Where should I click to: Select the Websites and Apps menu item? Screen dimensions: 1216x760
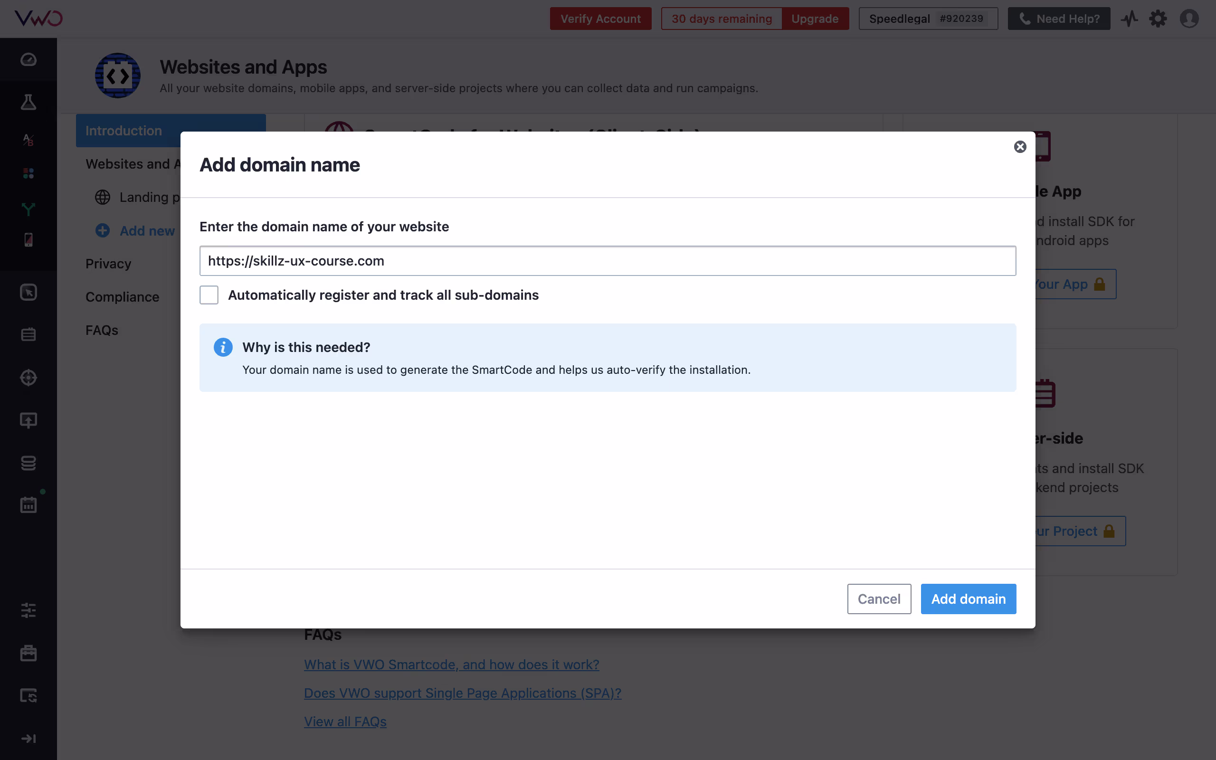click(133, 164)
